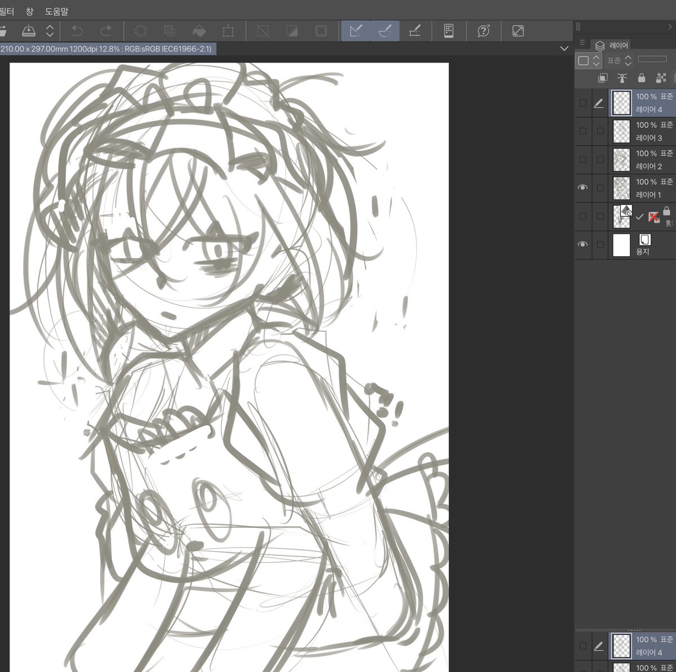Click the Clear Outside Selection icon
This screenshot has width=676, height=672.
point(170,31)
